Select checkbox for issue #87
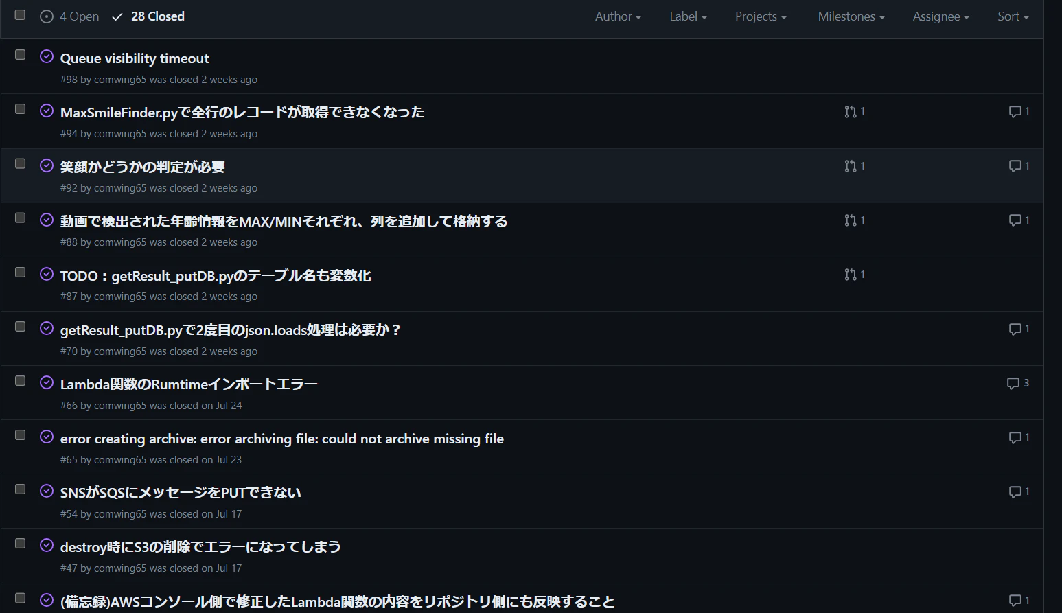Screen dimensions: 1062x613 pyautogui.click(x=20, y=272)
